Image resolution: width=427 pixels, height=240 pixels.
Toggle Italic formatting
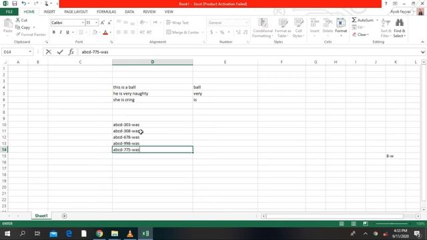click(x=61, y=33)
